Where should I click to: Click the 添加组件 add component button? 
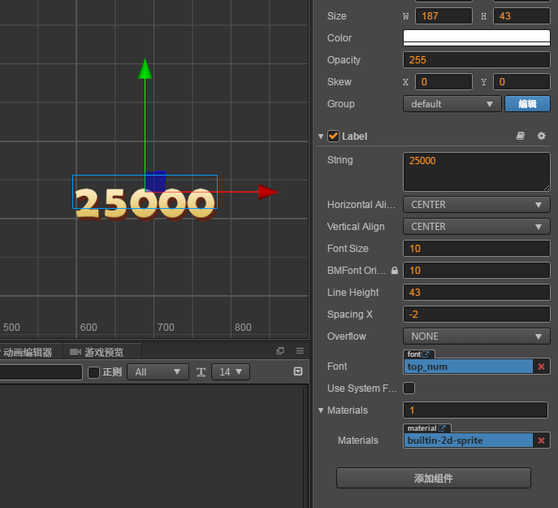click(434, 478)
